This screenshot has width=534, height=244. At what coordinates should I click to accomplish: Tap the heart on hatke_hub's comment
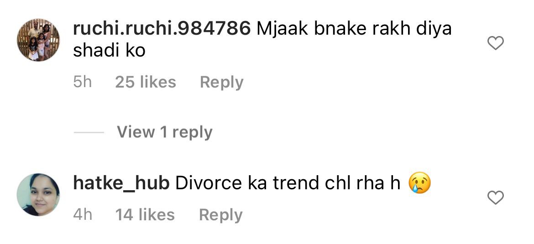[496, 198]
